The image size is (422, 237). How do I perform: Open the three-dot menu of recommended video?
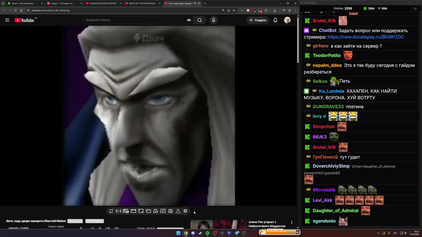coord(291,223)
